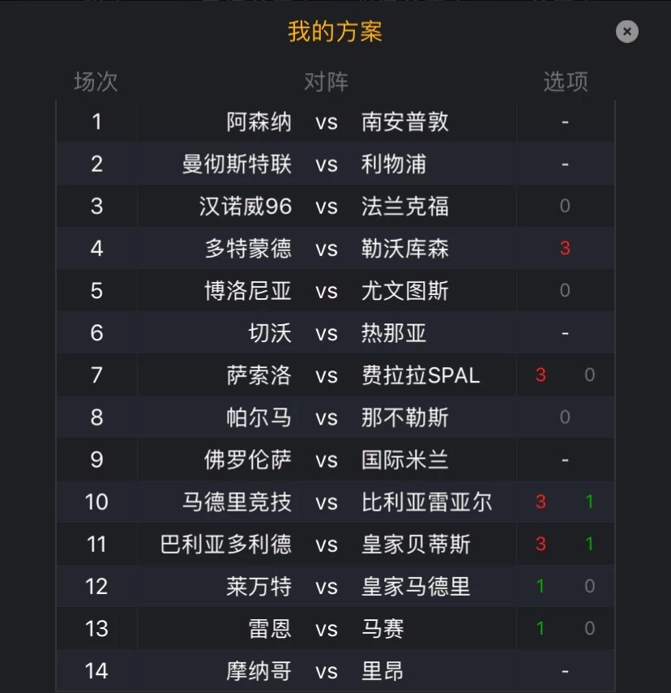The width and height of the screenshot is (671, 693).
Task: Select option 0 in 帕尔马 vs 那不勒斯 row
Action: click(x=565, y=417)
